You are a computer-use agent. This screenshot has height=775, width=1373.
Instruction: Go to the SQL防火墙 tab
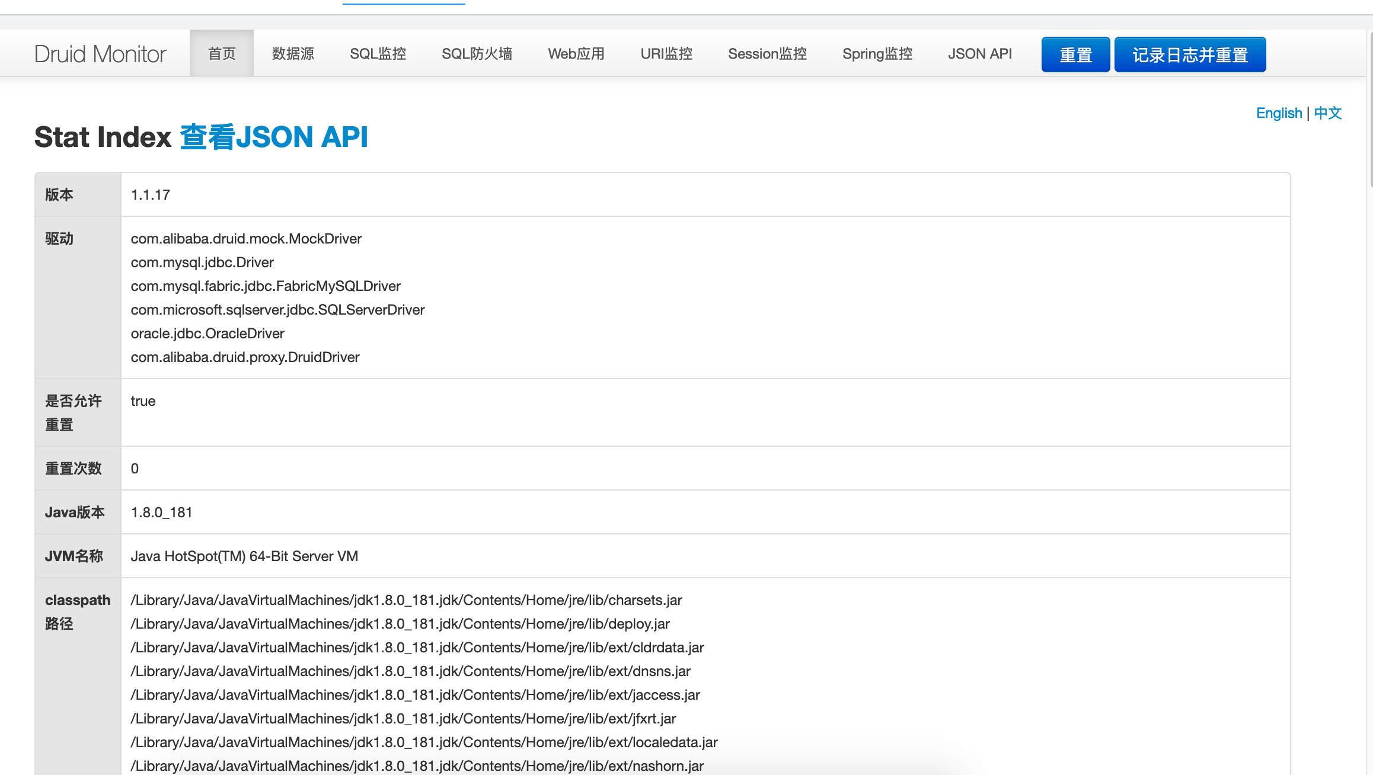pos(477,53)
